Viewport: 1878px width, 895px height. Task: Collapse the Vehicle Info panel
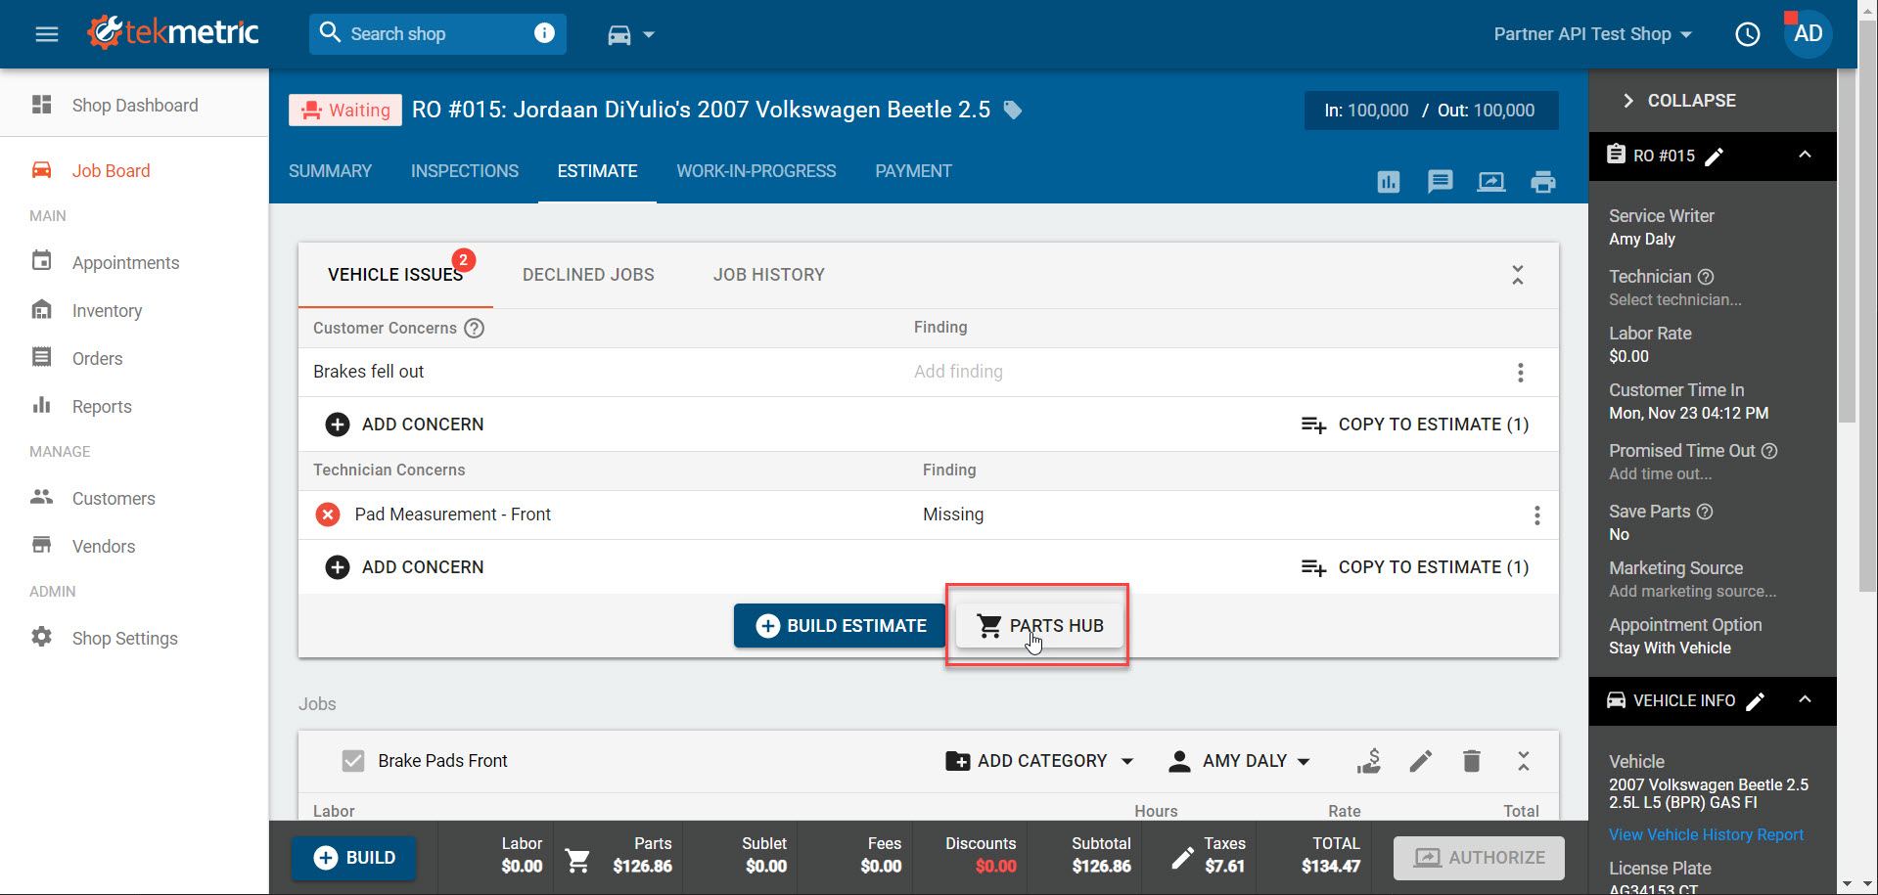[1805, 700]
